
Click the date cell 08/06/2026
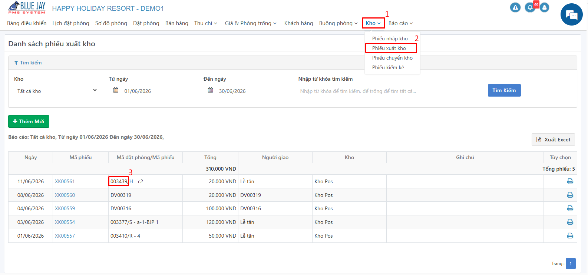point(31,195)
